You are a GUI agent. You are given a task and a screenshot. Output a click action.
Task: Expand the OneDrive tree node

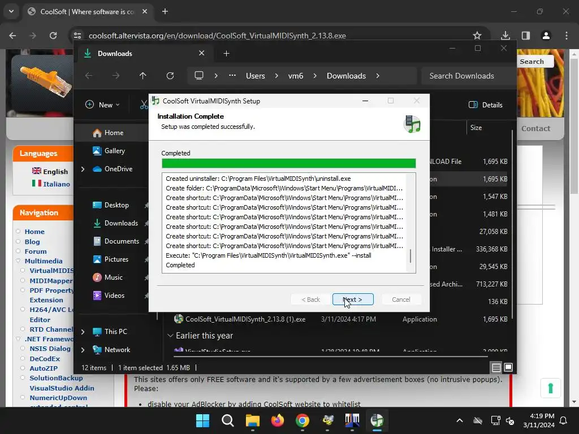83,169
